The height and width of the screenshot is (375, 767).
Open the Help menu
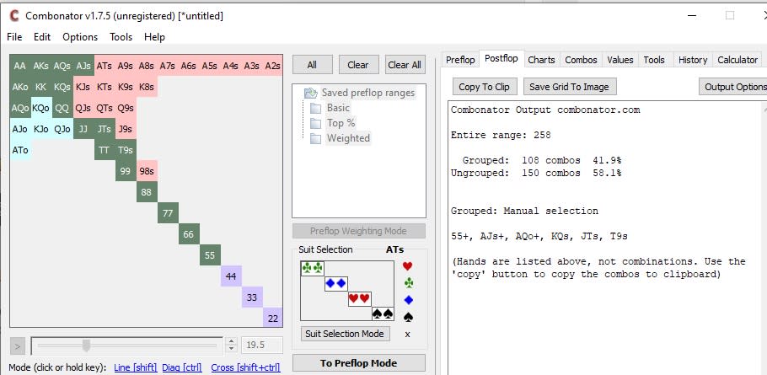click(x=154, y=37)
